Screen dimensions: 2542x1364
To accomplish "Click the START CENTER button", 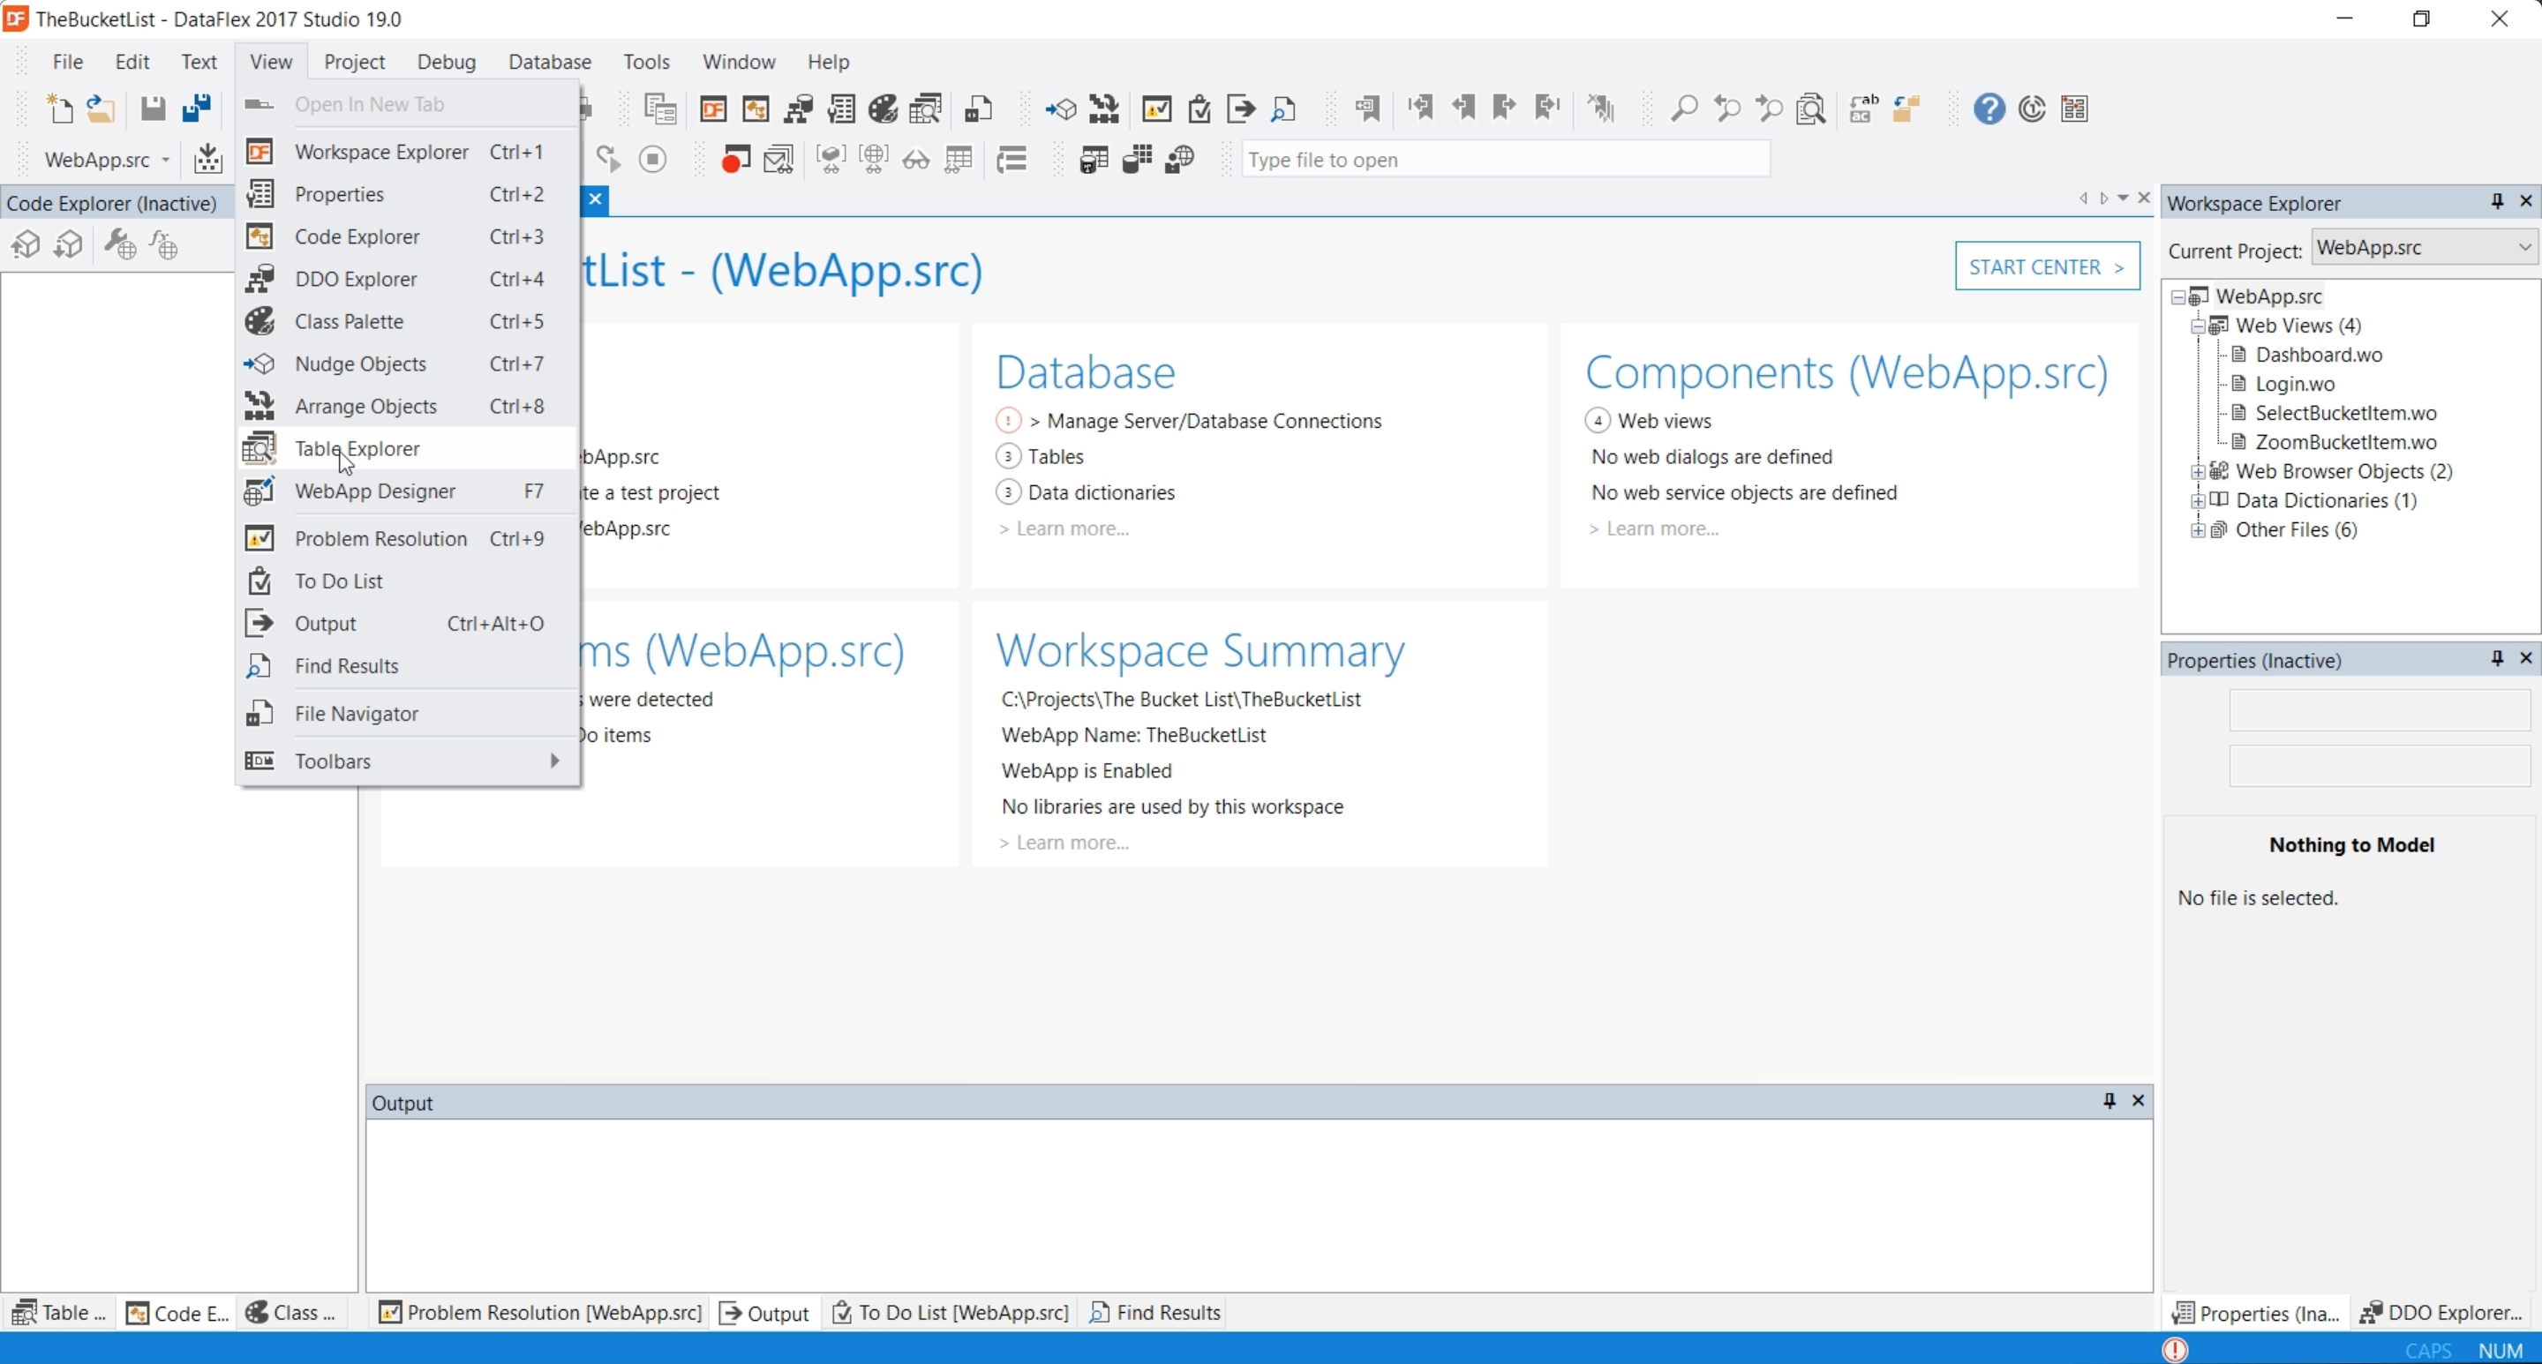I will pyautogui.click(x=2047, y=266).
